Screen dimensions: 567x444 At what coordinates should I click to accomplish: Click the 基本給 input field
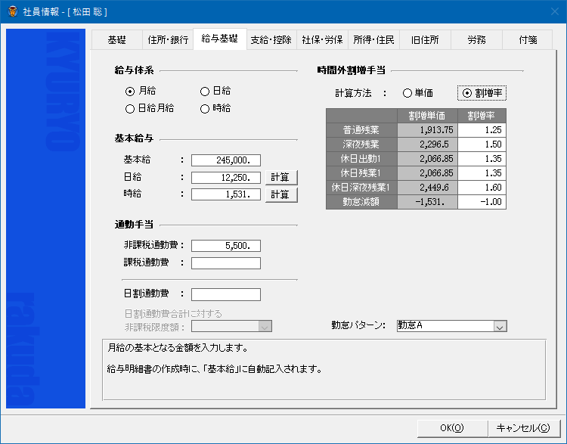point(226,160)
